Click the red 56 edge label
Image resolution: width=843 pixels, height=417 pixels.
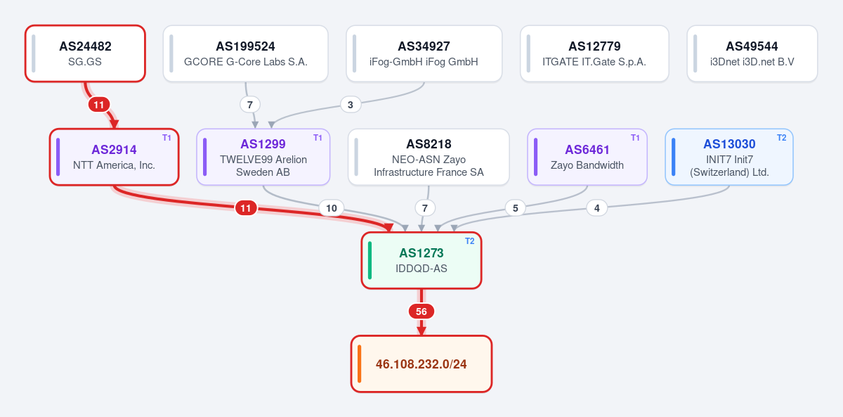[421, 312]
